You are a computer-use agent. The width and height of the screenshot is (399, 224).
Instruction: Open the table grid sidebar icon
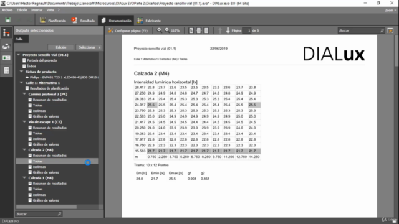pyautogui.click(x=6, y=70)
